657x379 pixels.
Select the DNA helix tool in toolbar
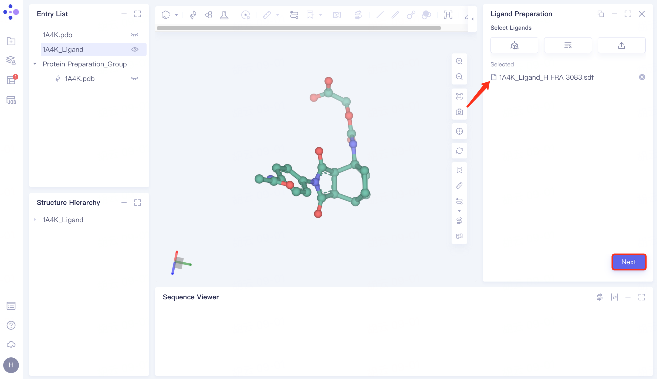click(x=193, y=15)
